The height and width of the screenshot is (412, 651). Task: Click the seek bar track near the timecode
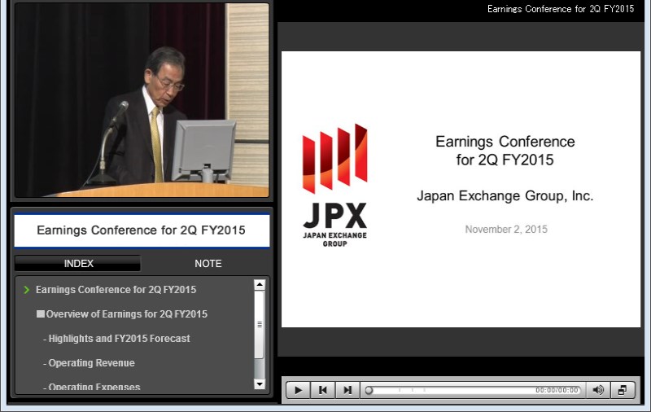click(474, 390)
